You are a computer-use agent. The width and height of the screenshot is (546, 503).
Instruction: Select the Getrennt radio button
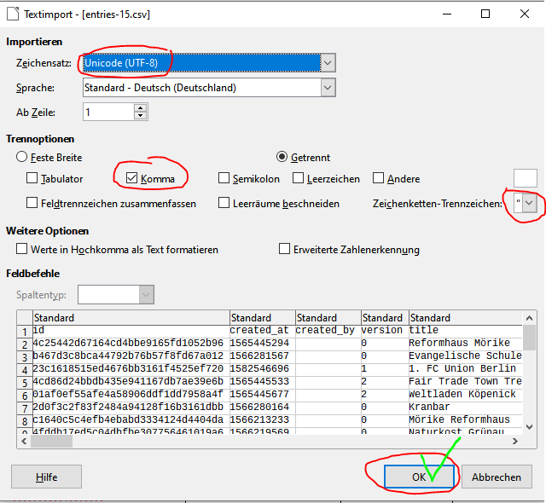click(x=282, y=157)
